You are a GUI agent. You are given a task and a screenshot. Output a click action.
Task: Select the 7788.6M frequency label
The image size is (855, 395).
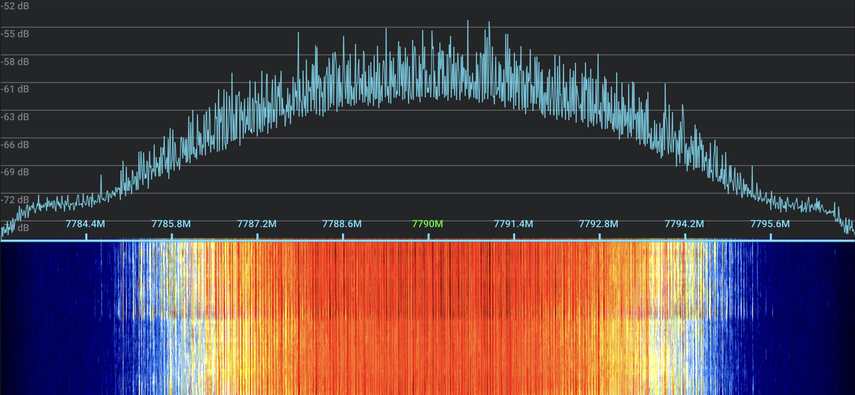pos(342,224)
